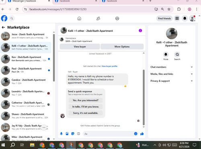Send quick response 'Yes. Are you interested?'
This screenshot has width=201, height=149.
tap(86, 100)
